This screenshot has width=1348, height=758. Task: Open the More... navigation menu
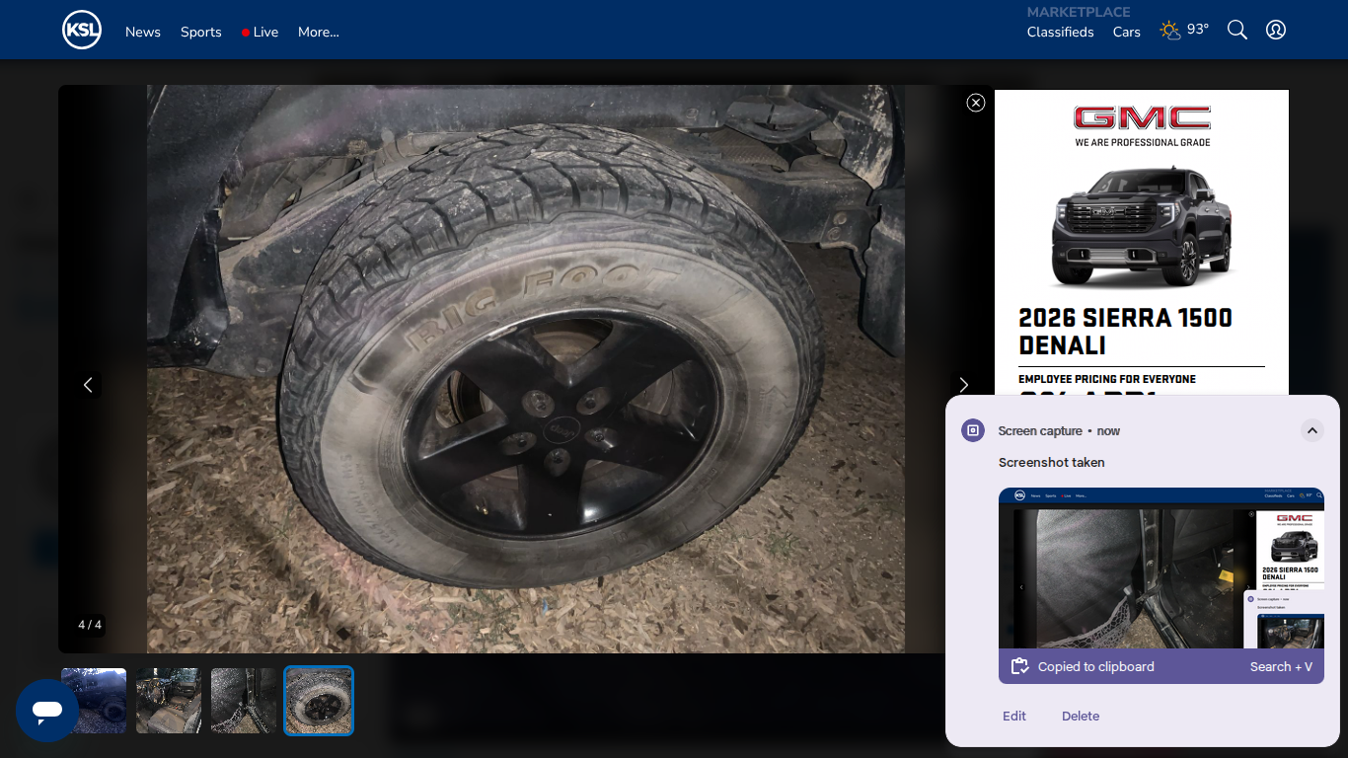[319, 32]
